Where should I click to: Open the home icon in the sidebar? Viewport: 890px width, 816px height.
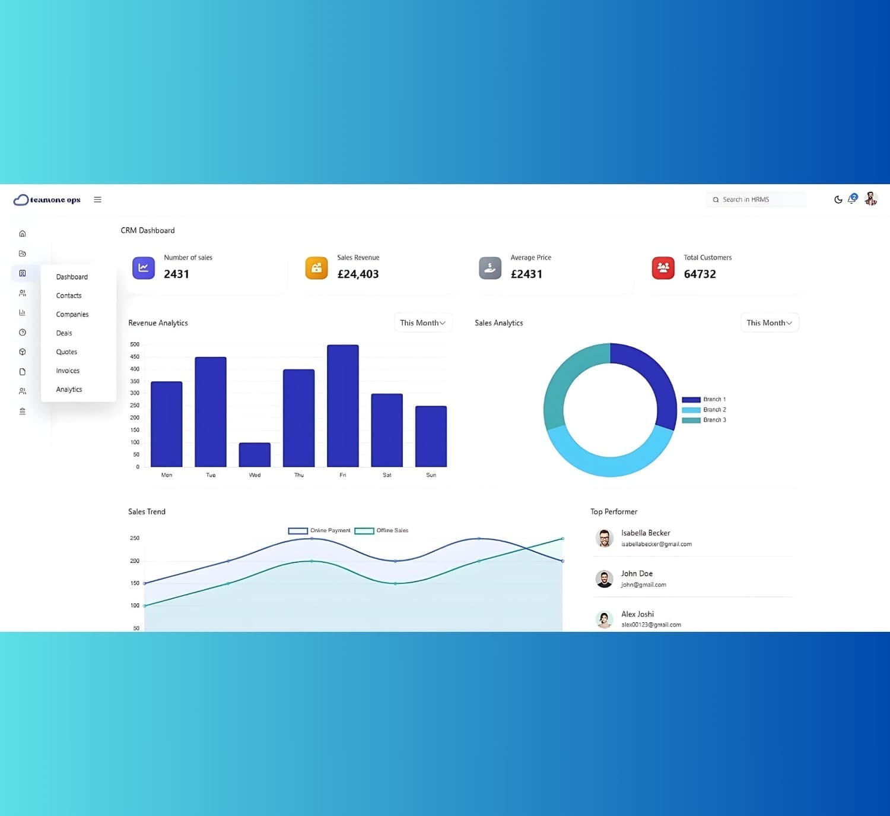[x=23, y=233]
